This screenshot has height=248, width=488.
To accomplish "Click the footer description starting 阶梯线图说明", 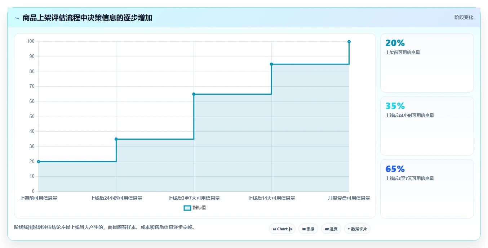I will tap(105, 227).
